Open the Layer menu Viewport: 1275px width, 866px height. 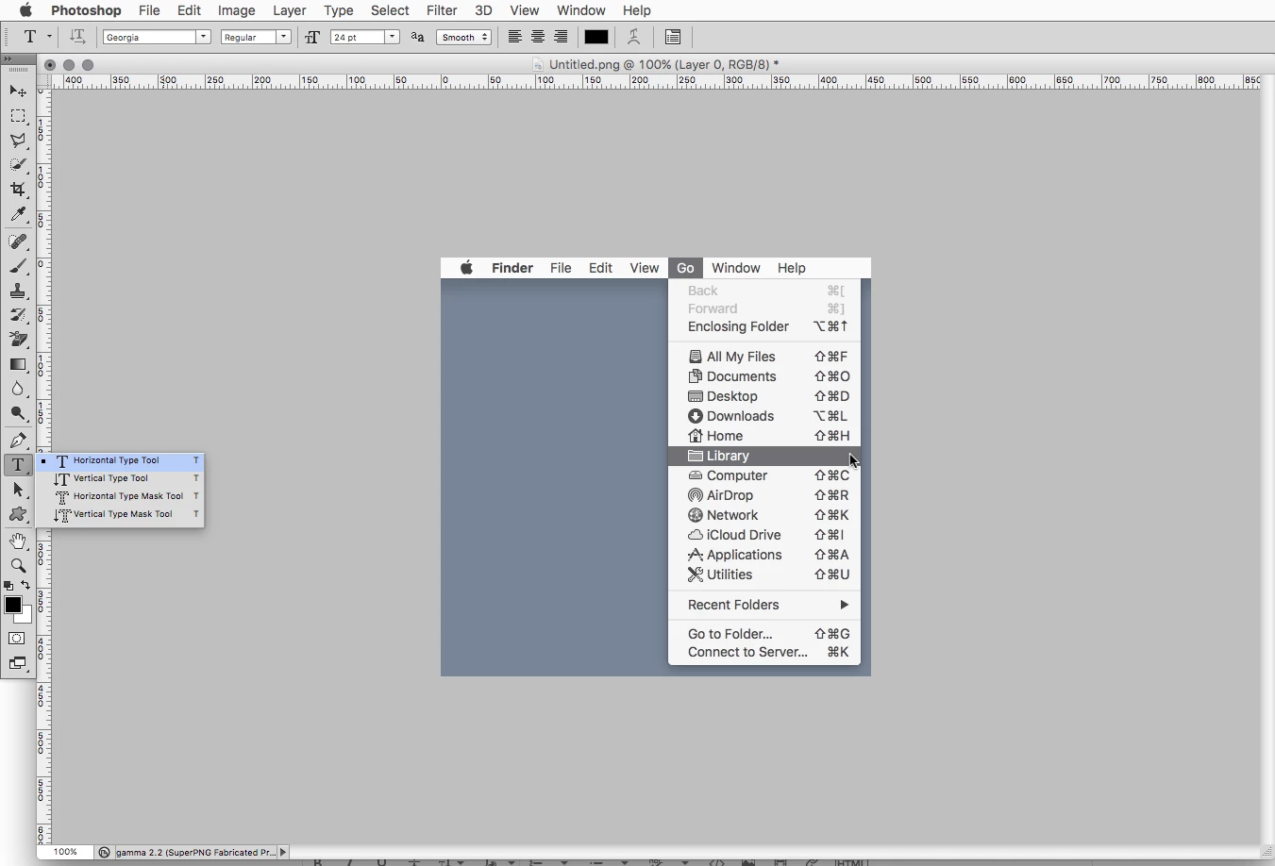click(x=290, y=10)
